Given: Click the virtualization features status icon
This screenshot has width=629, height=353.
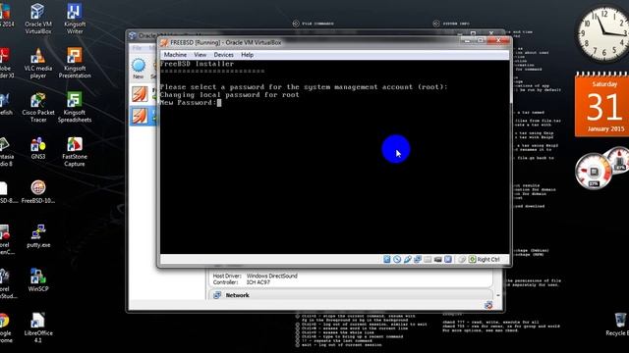Looking at the screenshot, I should (x=448, y=259).
